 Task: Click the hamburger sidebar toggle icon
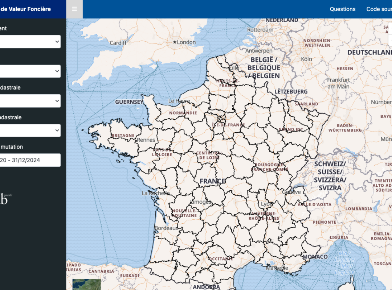click(x=74, y=9)
